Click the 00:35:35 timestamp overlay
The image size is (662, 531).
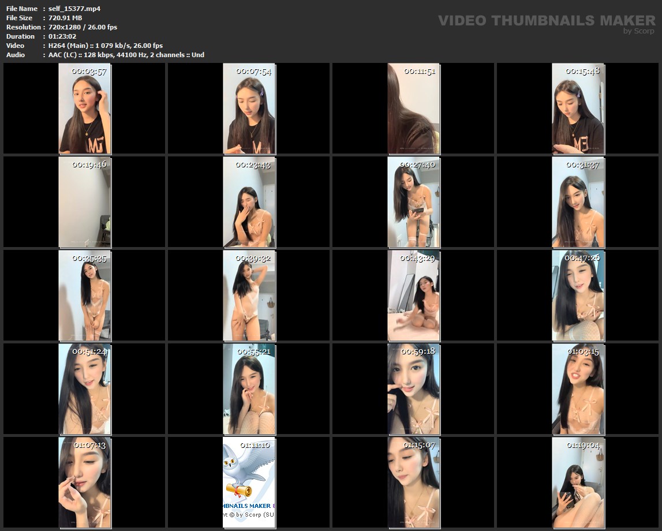(x=89, y=258)
